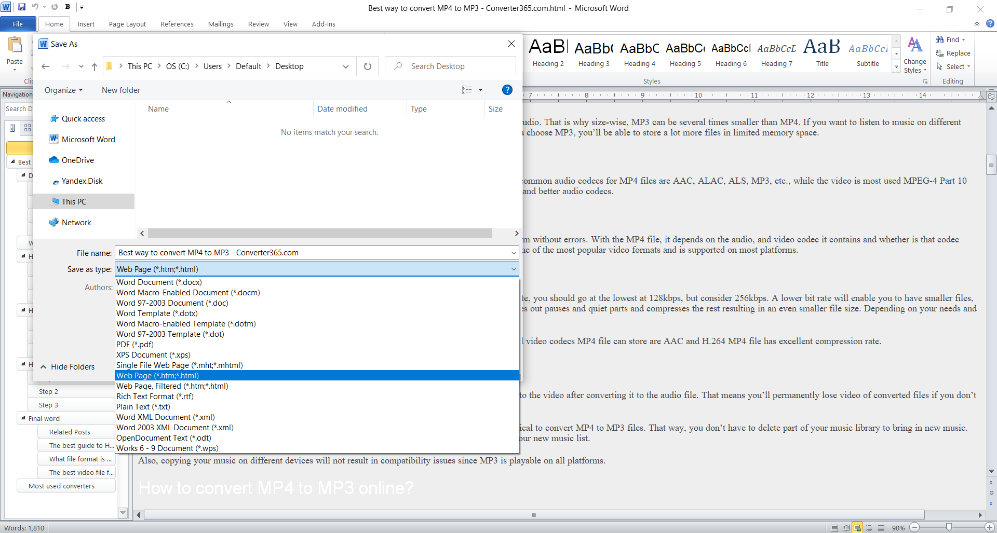Collapse the Final word heading in Navigation

(x=23, y=418)
